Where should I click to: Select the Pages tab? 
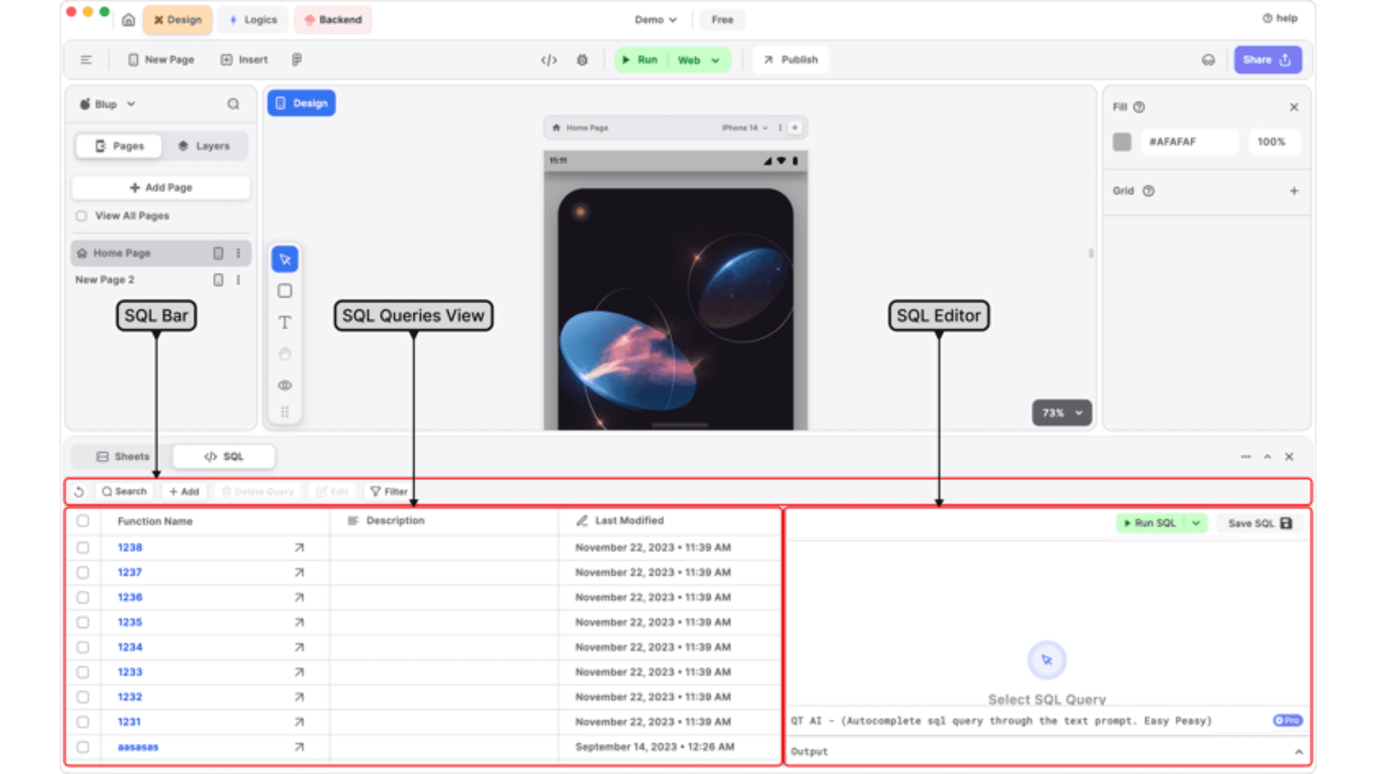[x=119, y=146]
